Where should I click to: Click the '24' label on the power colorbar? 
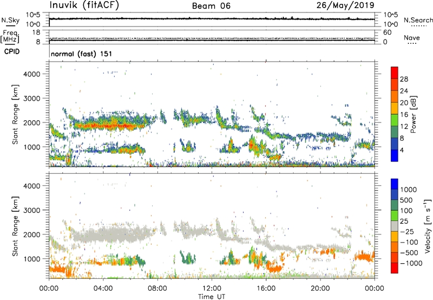tap(404, 91)
